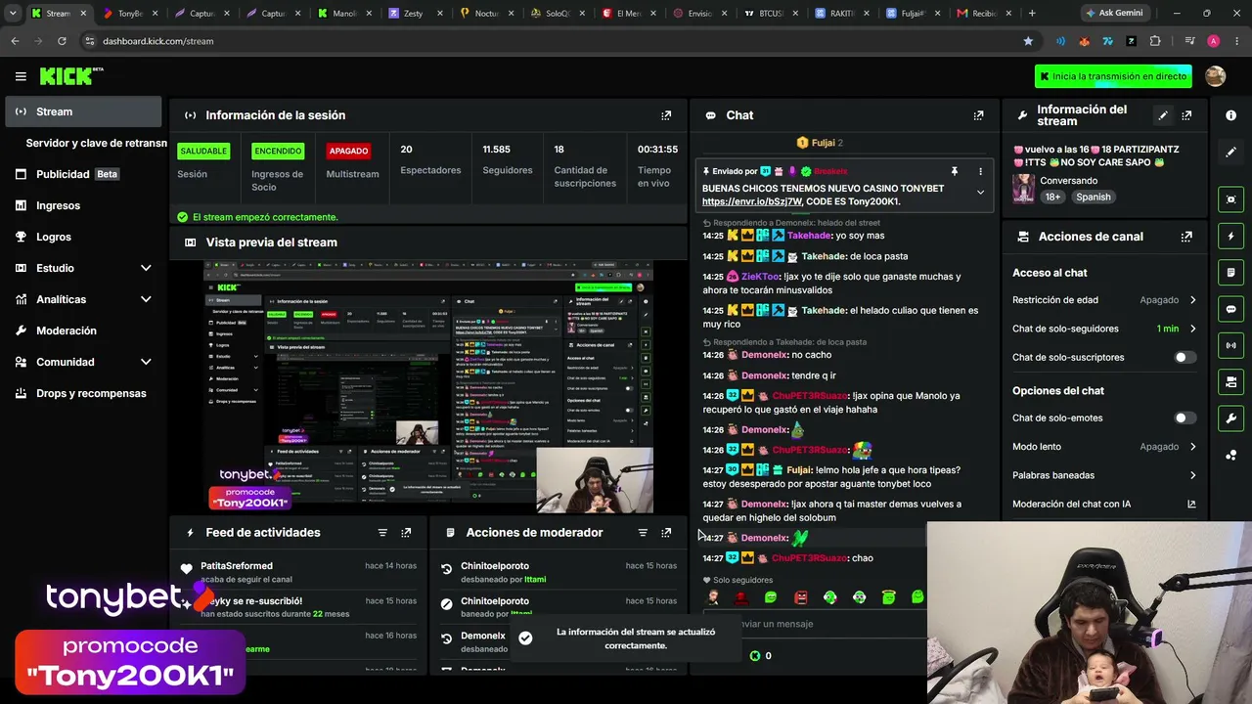Screen dimensions: 1252x704
Task: Open the user profile avatar at top right
Action: (1216, 76)
